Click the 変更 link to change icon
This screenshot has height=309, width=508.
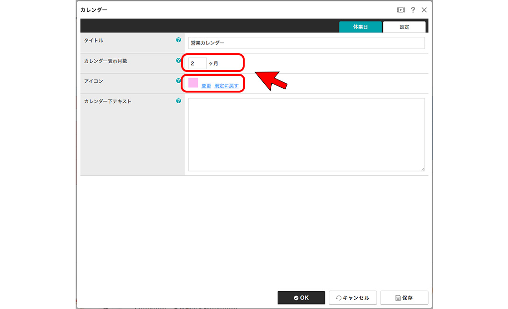click(206, 86)
